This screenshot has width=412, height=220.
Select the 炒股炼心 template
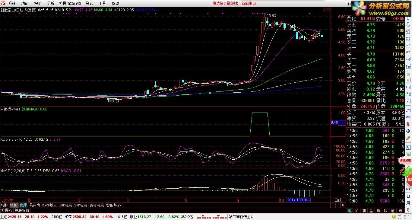tap(113, 205)
